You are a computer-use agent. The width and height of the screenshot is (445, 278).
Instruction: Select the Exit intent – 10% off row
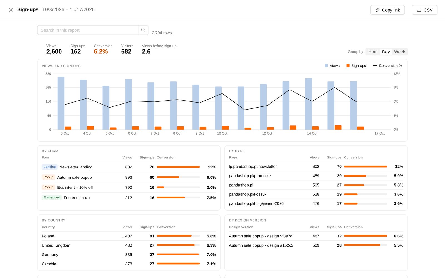[129, 187]
